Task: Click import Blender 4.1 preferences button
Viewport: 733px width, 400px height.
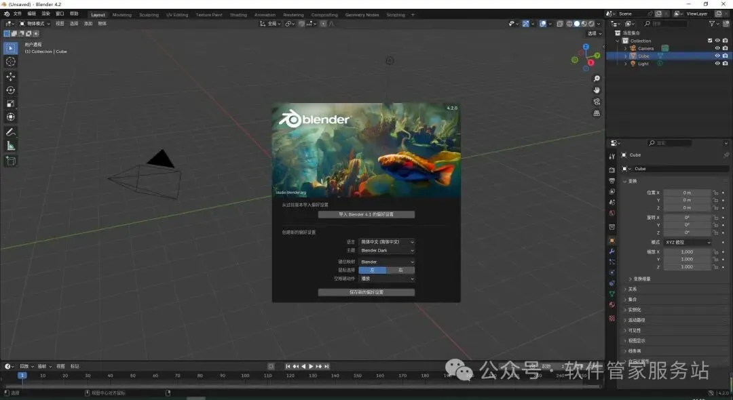Action: (x=366, y=215)
